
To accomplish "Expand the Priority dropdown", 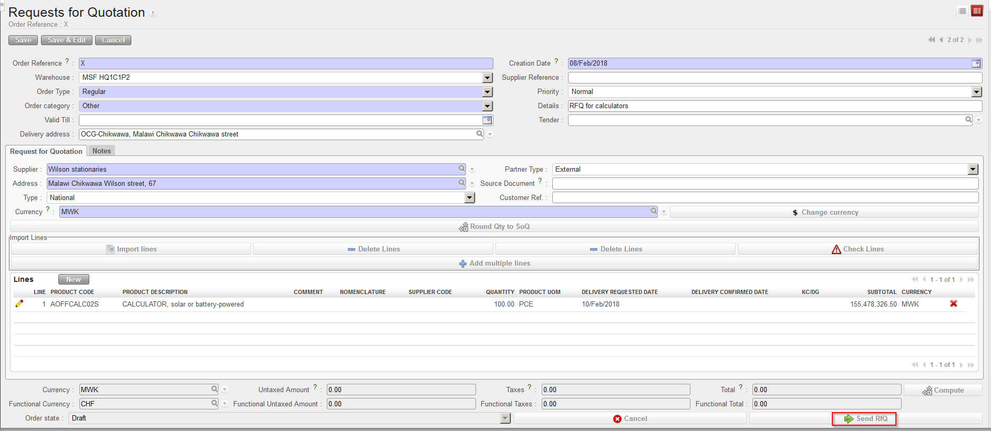I will click(x=976, y=92).
